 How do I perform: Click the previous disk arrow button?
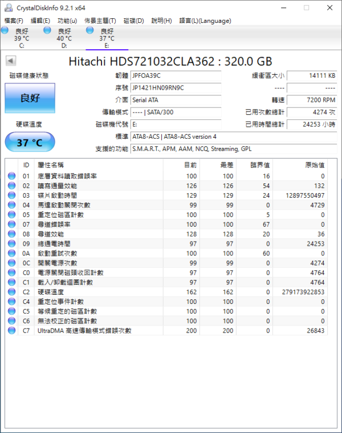coord(11,61)
